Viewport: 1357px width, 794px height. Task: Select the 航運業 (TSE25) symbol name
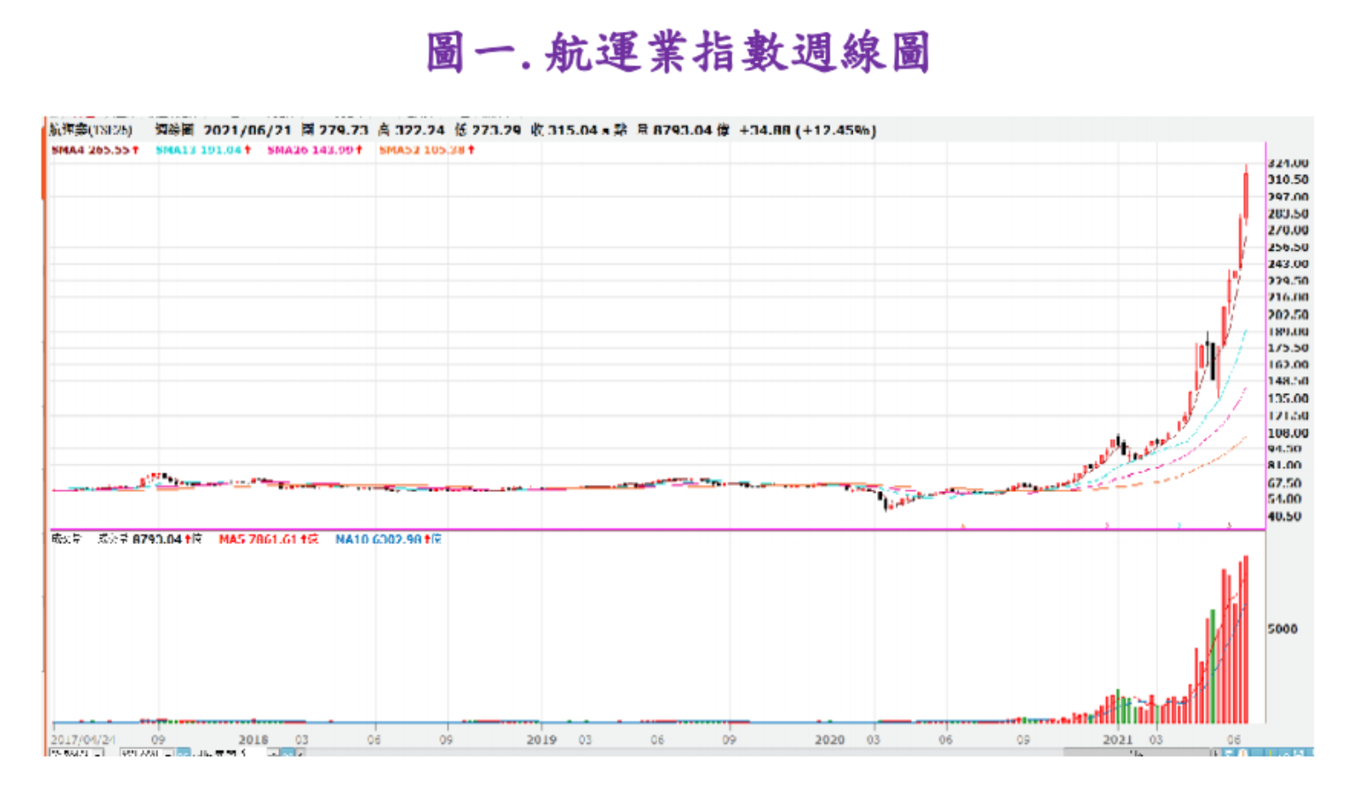[x=90, y=130]
